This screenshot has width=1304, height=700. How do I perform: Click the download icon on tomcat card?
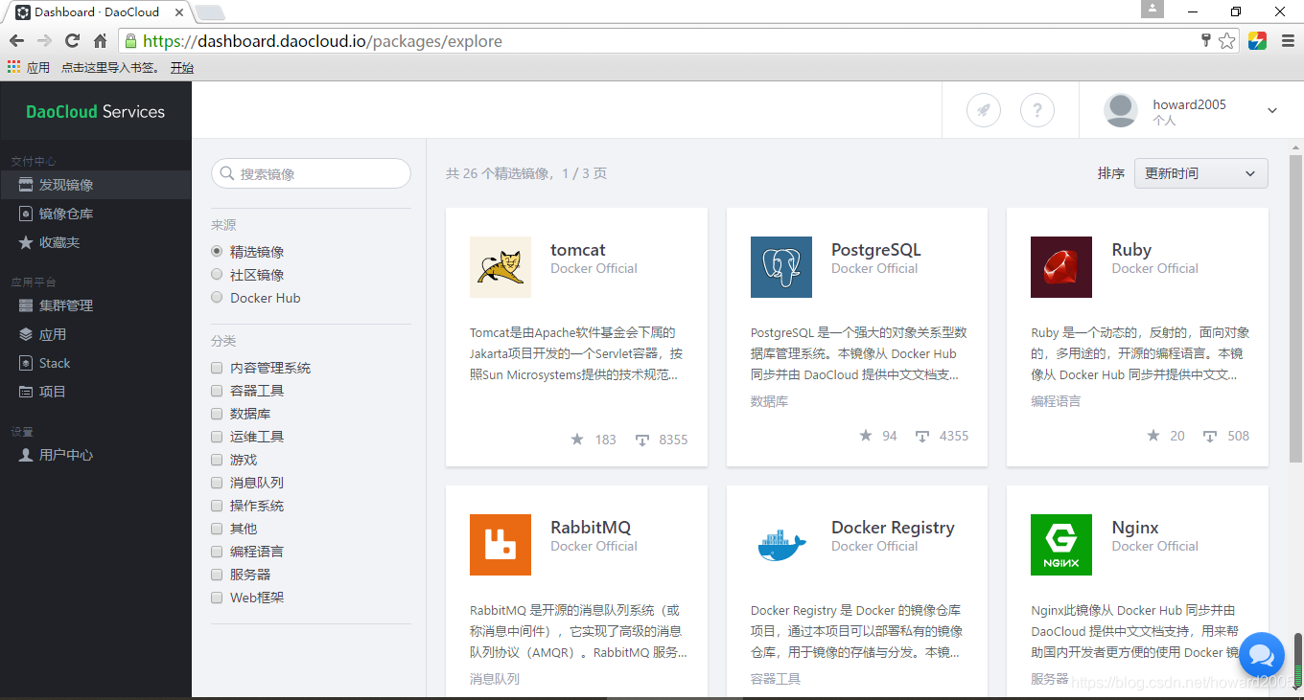[x=642, y=440]
